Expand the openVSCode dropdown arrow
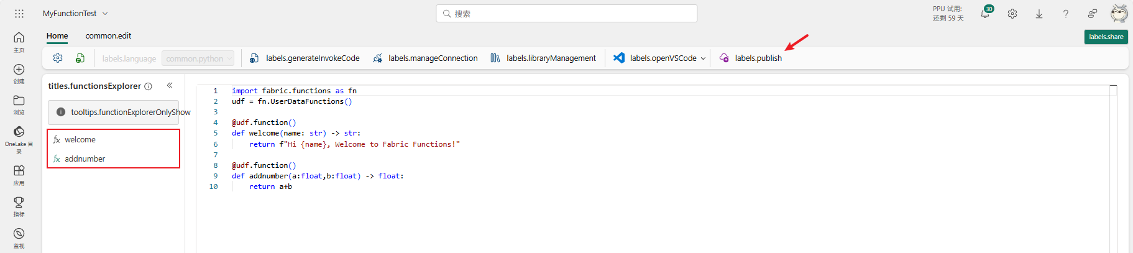The width and height of the screenshot is (1133, 253). [x=703, y=58]
